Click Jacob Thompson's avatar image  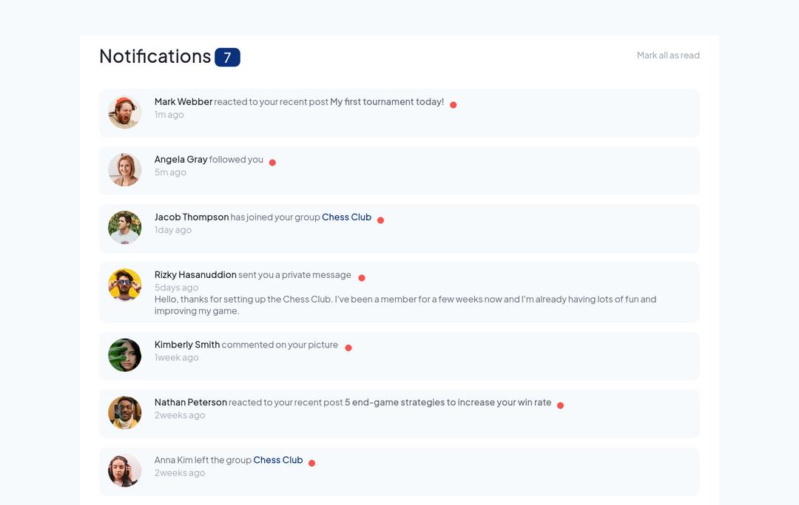[x=124, y=228]
